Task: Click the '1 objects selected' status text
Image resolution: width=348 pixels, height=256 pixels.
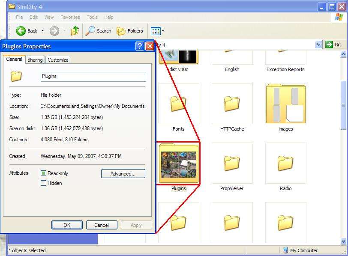Action: coord(27,250)
